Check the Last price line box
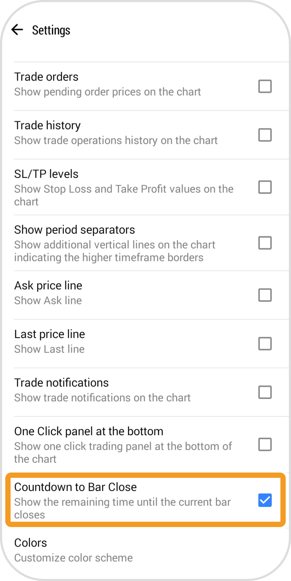This screenshot has height=581, width=291. (x=265, y=344)
